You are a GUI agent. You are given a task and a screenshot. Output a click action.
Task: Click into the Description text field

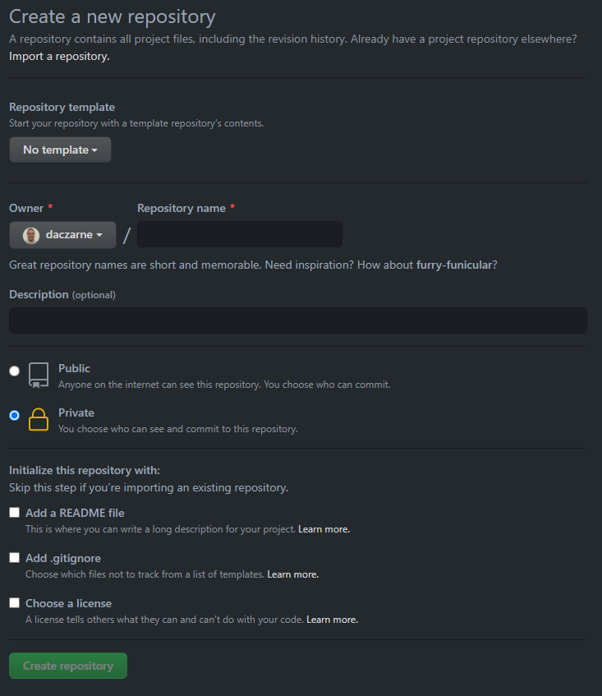point(297,320)
